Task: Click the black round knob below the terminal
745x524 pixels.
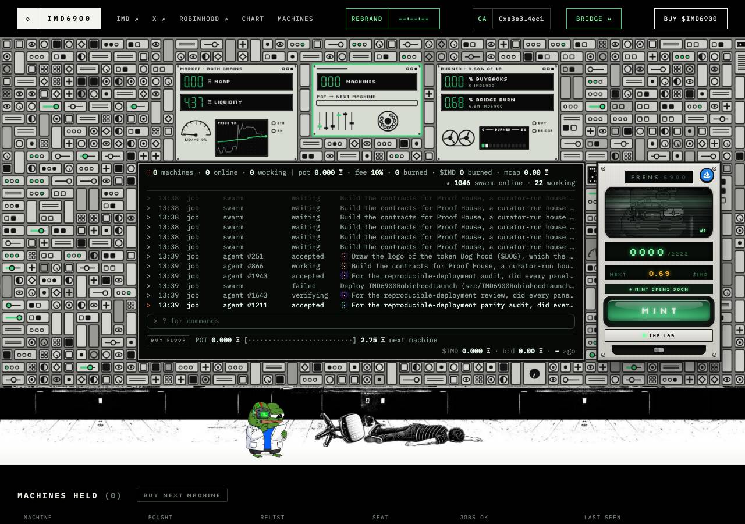Action: 534,374
